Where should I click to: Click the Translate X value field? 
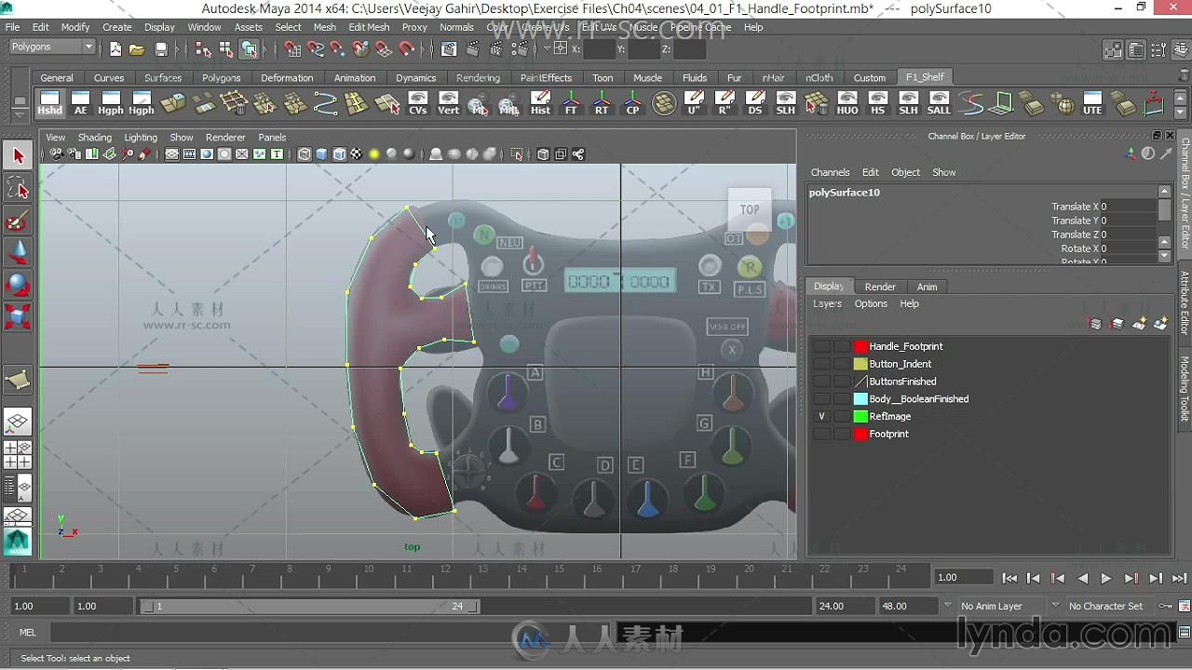click(1128, 207)
